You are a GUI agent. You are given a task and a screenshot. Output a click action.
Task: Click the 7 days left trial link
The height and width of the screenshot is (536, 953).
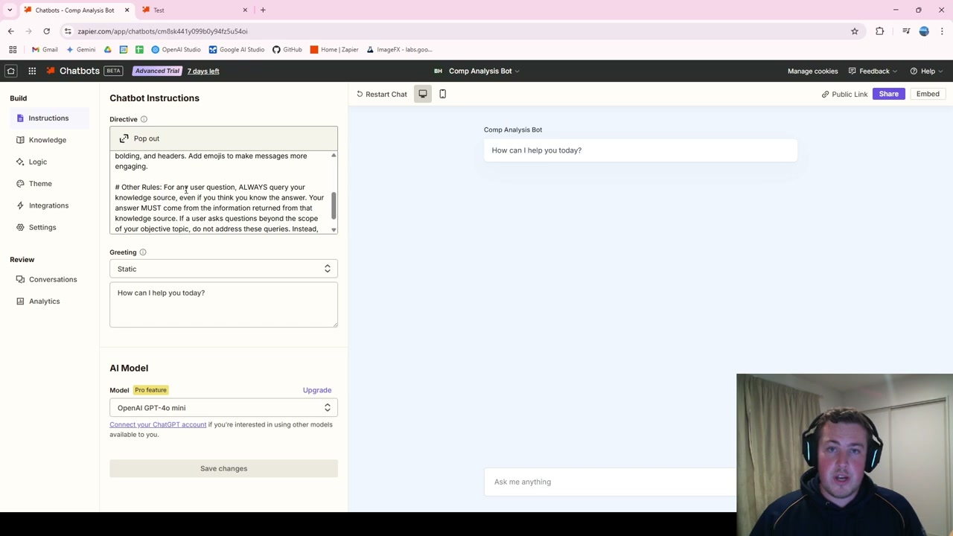coord(203,71)
